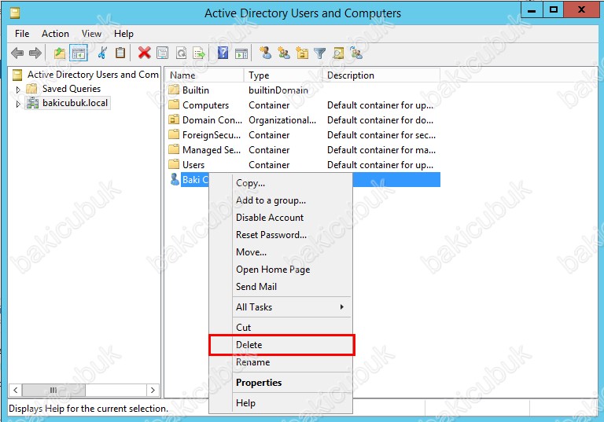
Task: Choose Delete from the context menu
Action: click(281, 345)
